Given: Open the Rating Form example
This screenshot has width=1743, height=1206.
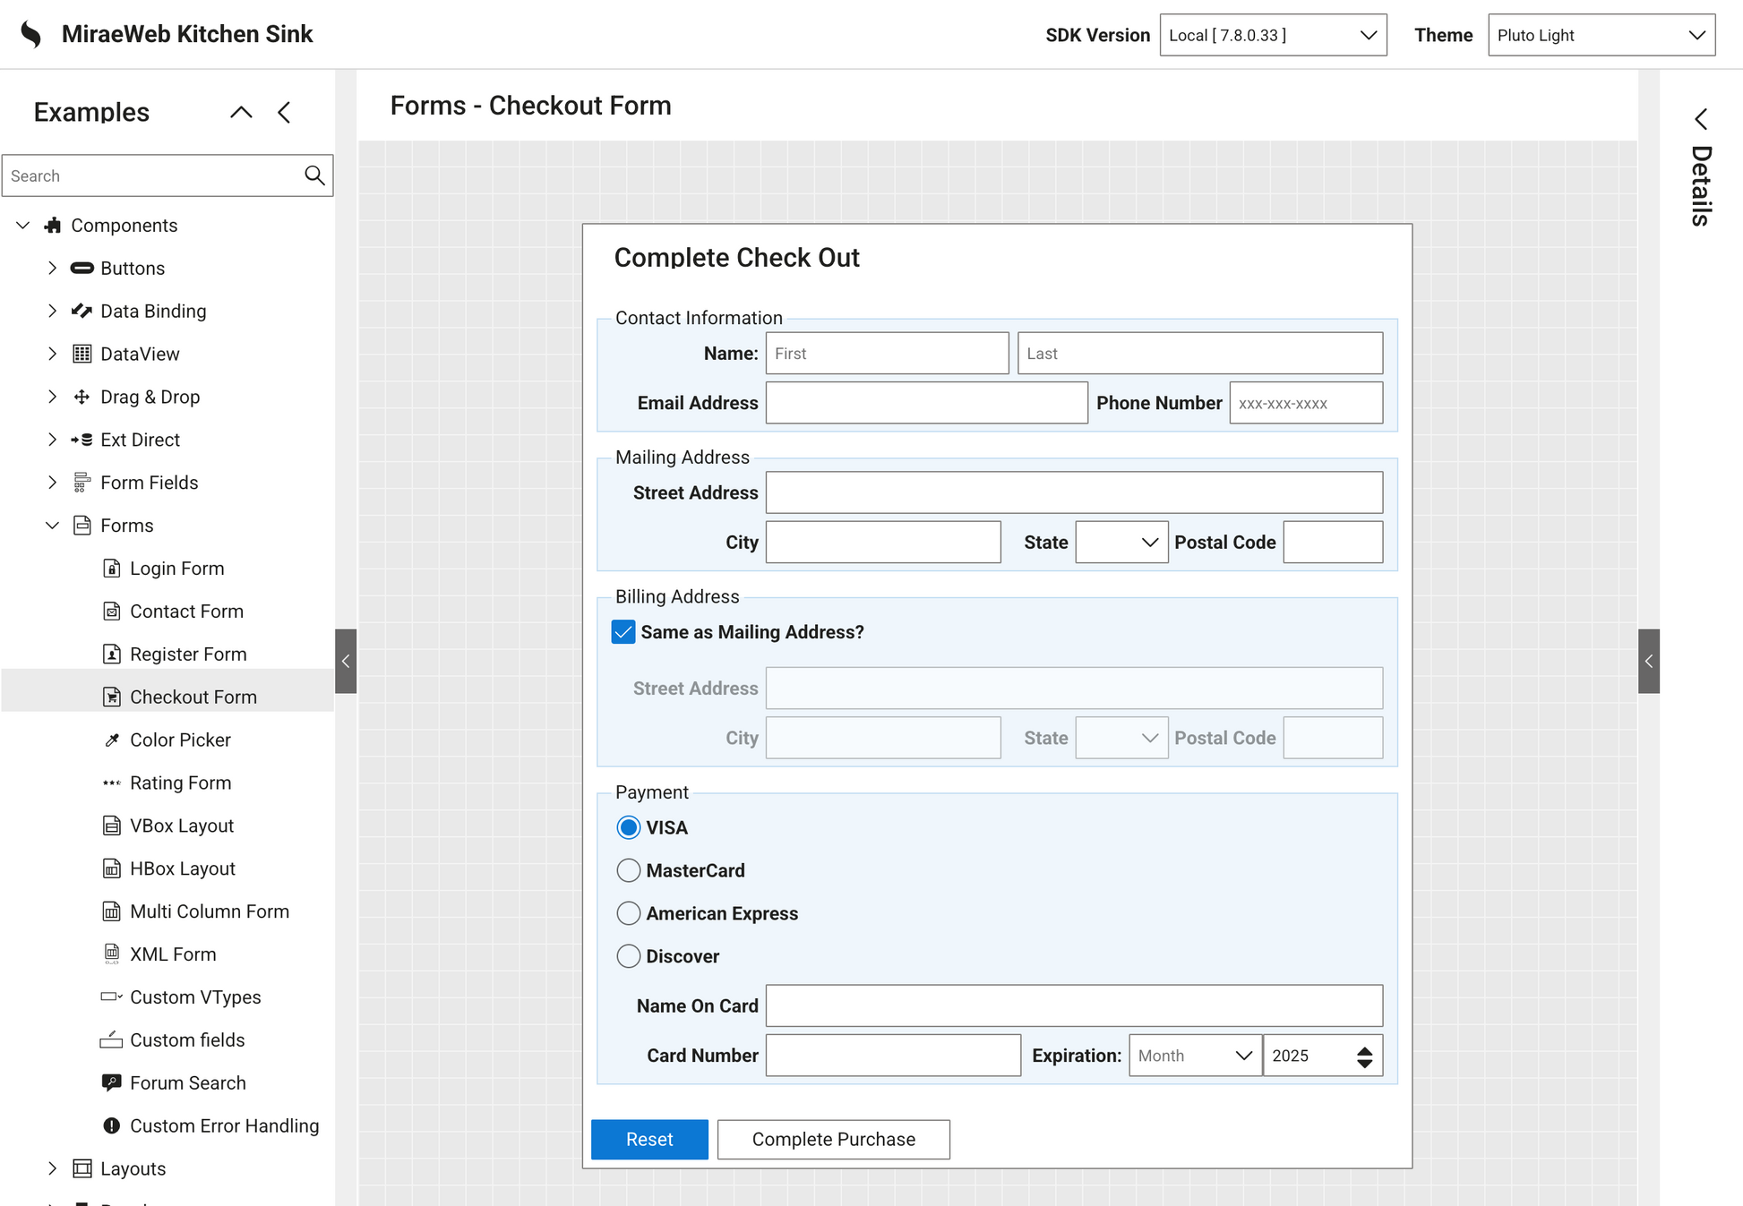Looking at the screenshot, I should click(x=180, y=783).
